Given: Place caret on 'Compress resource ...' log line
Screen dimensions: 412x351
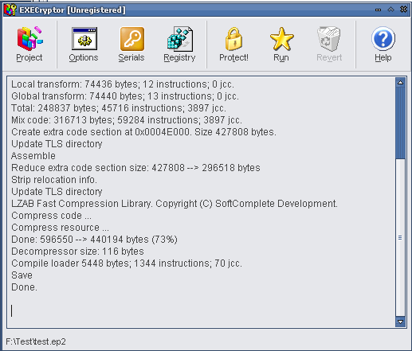Looking at the screenshot, I should 60,228.
